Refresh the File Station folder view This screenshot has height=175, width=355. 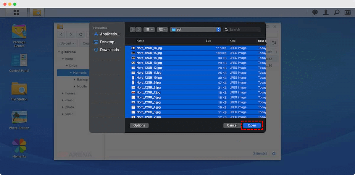pos(80,34)
